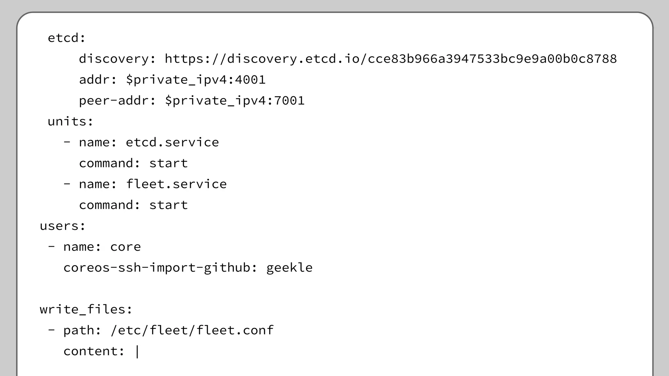
Task: Click the "fleet.service" unit name
Action: tap(176, 184)
